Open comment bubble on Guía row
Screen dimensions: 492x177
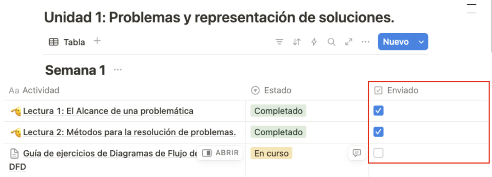pyautogui.click(x=357, y=153)
